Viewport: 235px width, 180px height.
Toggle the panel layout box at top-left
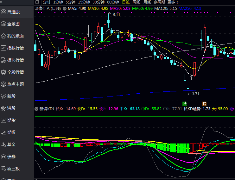37,2
